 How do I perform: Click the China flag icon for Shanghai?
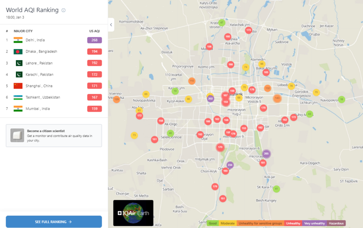(18, 86)
